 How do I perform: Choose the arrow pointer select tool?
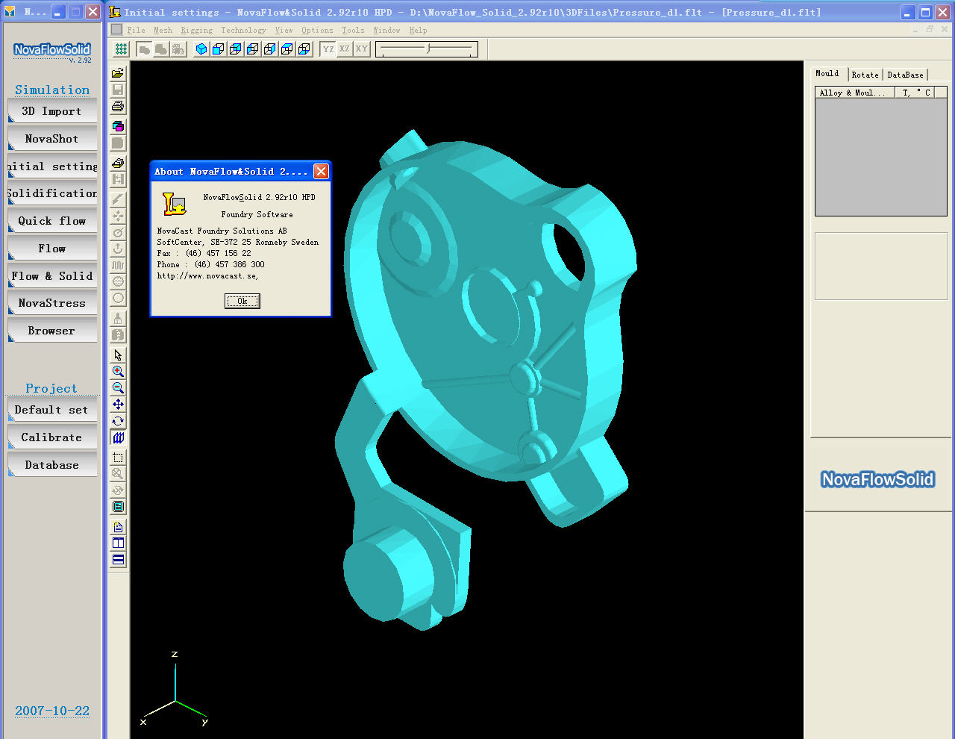118,355
